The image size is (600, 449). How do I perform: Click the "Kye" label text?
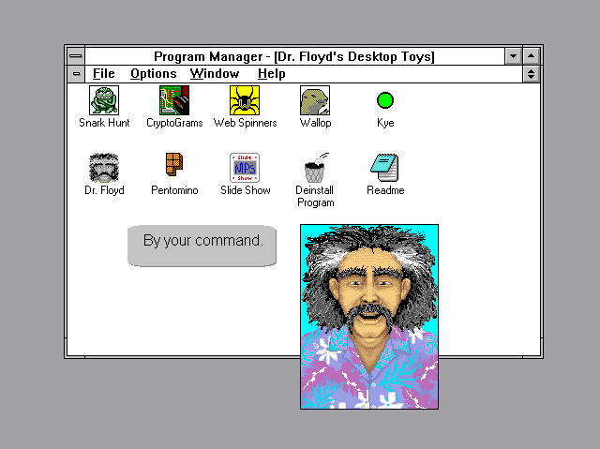click(x=385, y=123)
